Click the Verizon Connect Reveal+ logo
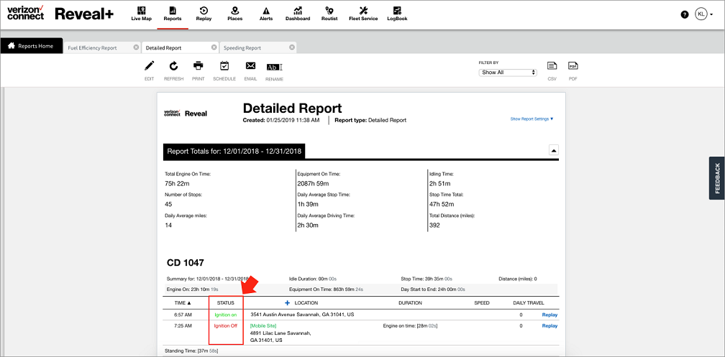Screen dimensions: 725x357 [x=60, y=14]
